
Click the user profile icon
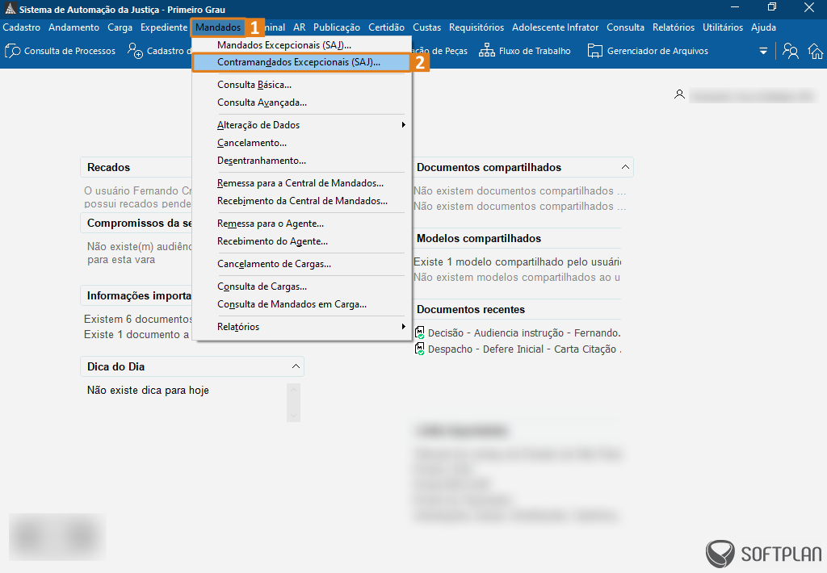[679, 94]
